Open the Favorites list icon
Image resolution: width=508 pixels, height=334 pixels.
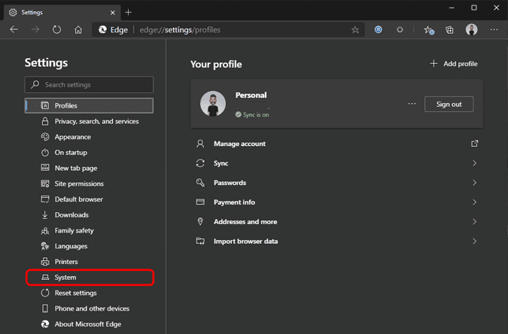[429, 30]
